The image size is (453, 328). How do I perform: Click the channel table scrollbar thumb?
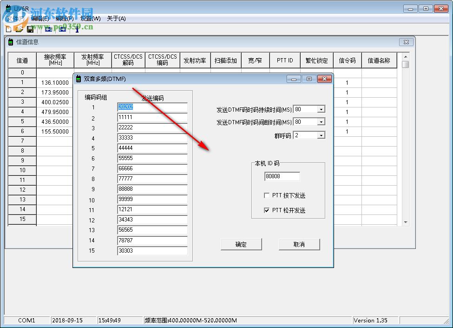(406, 64)
